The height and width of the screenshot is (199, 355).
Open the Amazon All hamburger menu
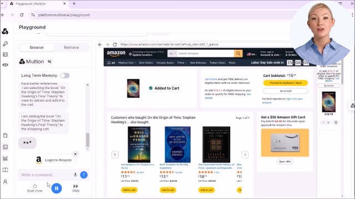(x=111, y=62)
